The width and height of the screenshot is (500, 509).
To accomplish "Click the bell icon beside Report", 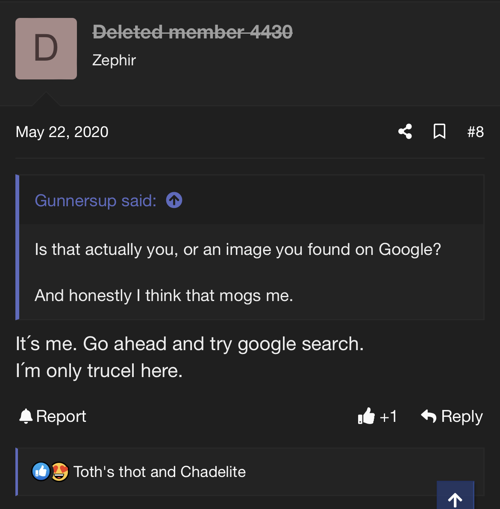I will click(26, 416).
